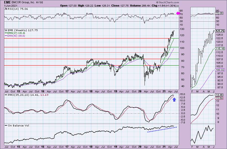Click the red 13.69 PMO signal value in legend
Screen dimensions: 227x149
coord(44,95)
